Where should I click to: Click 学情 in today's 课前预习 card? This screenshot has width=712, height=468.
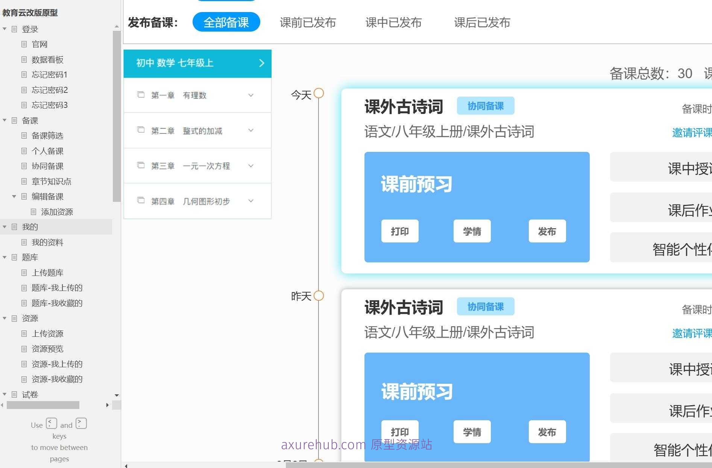point(472,231)
